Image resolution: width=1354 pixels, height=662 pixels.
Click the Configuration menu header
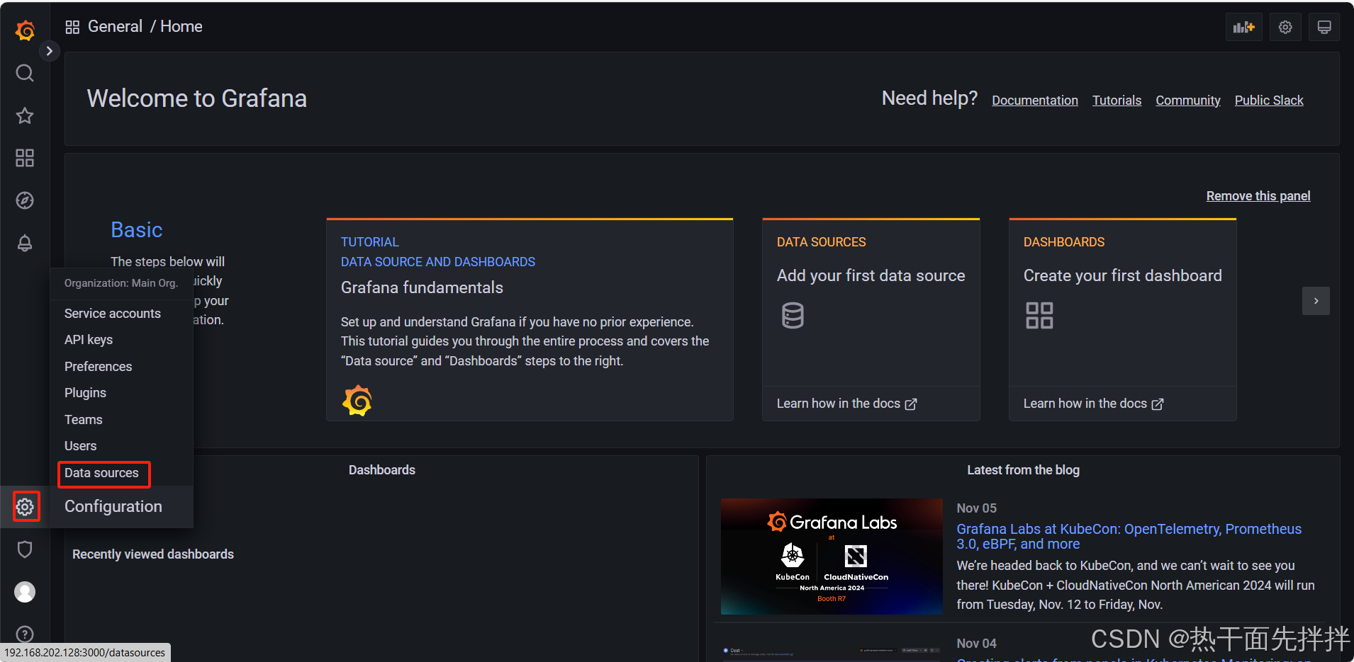(x=113, y=506)
